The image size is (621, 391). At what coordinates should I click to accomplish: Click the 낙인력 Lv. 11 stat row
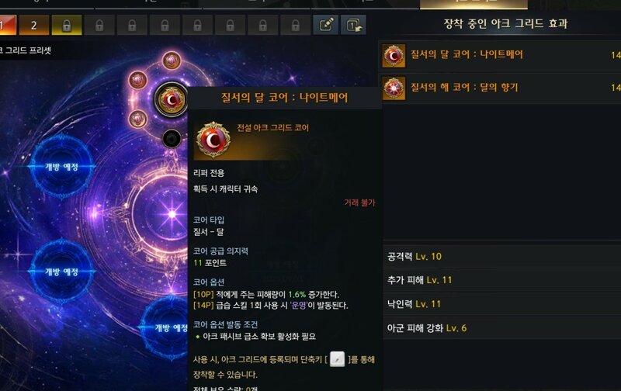501,304
